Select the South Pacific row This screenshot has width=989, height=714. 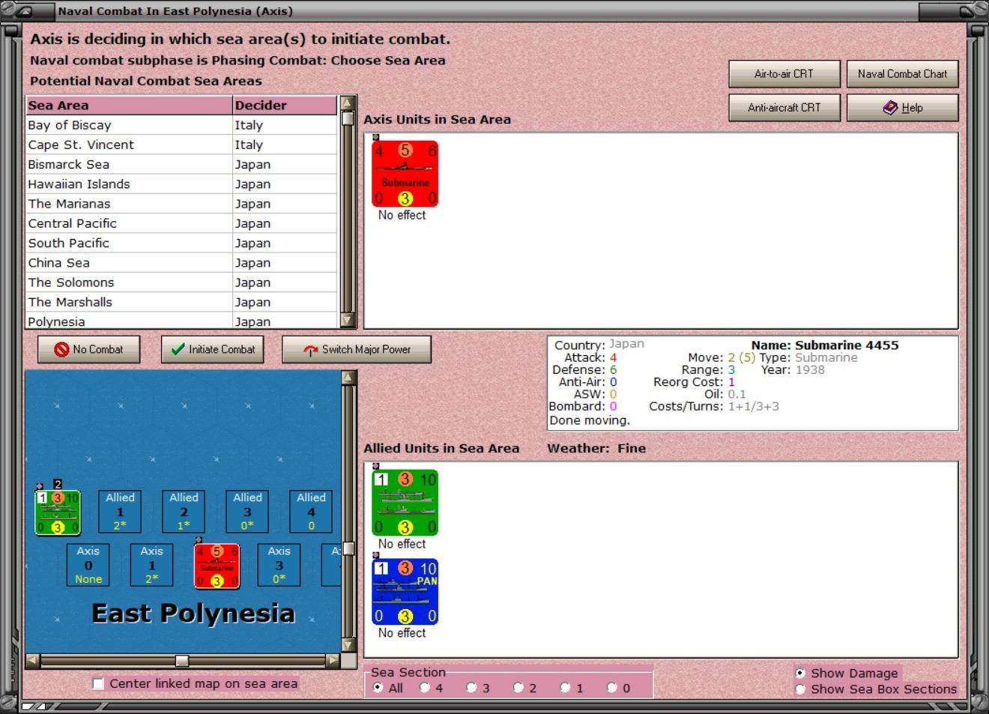click(181, 243)
